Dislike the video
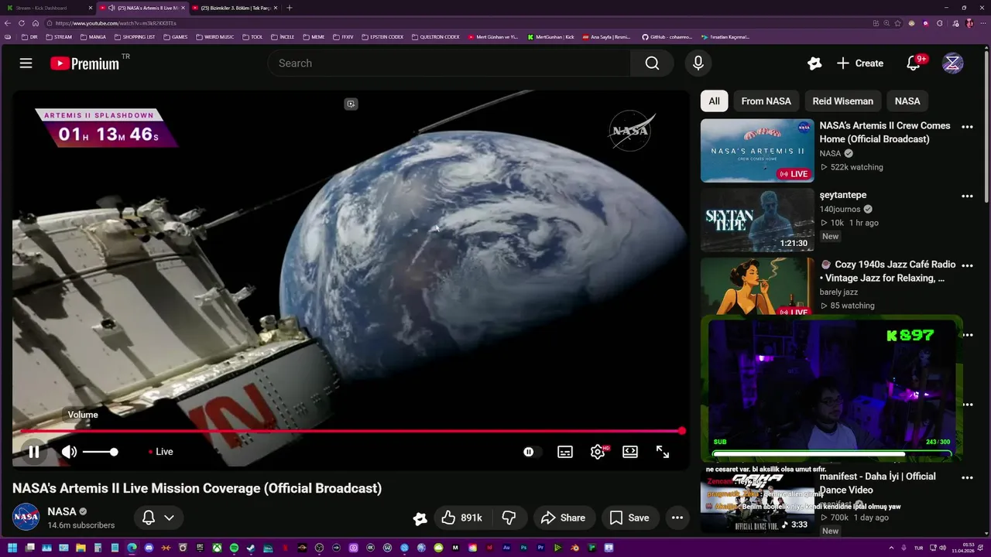Image resolution: width=991 pixels, height=557 pixels. coord(509,518)
